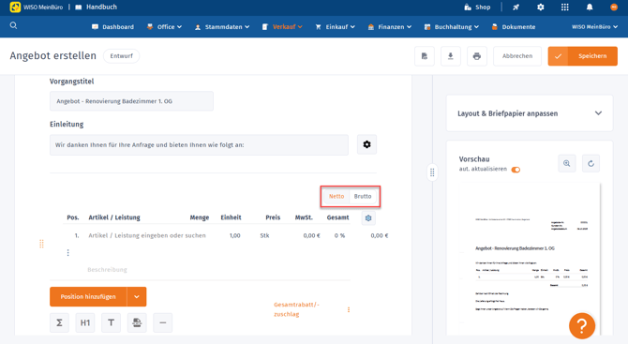The image size is (628, 344).
Task: Refresh the Vorschau preview
Action: pos(591,163)
